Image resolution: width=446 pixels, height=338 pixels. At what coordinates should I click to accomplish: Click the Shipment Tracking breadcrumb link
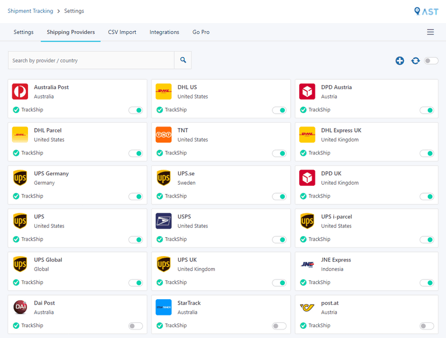click(x=30, y=11)
